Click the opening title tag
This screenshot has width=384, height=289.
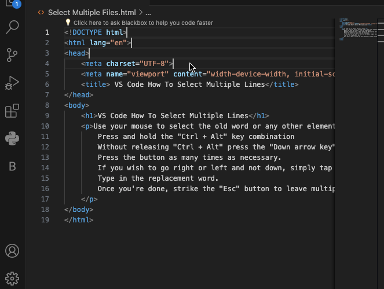tap(96, 85)
